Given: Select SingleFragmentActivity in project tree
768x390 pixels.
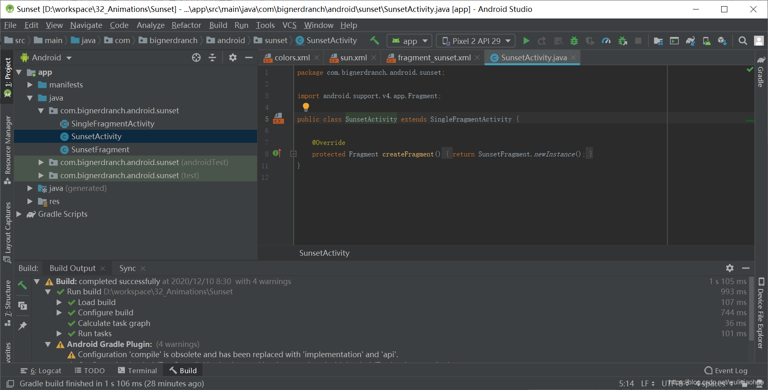Looking at the screenshot, I should click(113, 124).
